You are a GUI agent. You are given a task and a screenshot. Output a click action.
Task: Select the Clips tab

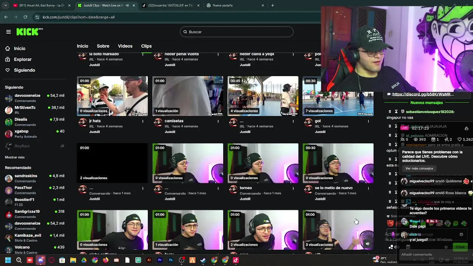pyautogui.click(x=146, y=46)
